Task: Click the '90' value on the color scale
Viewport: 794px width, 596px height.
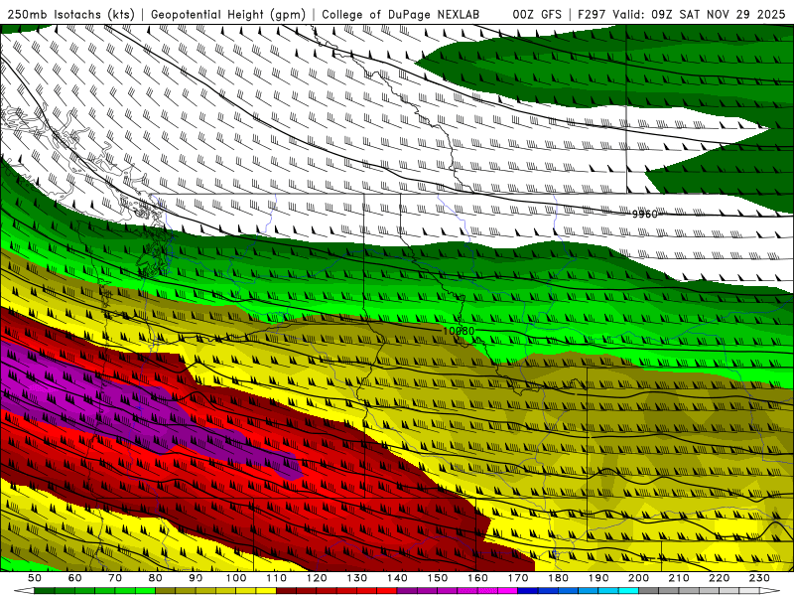Action: click(196, 578)
